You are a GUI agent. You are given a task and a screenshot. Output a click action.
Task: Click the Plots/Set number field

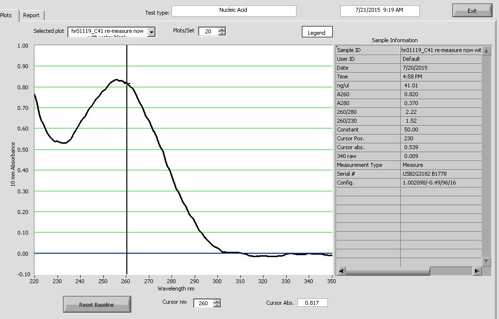[x=208, y=31]
